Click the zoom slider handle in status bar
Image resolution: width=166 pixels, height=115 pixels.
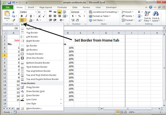coord(149,112)
